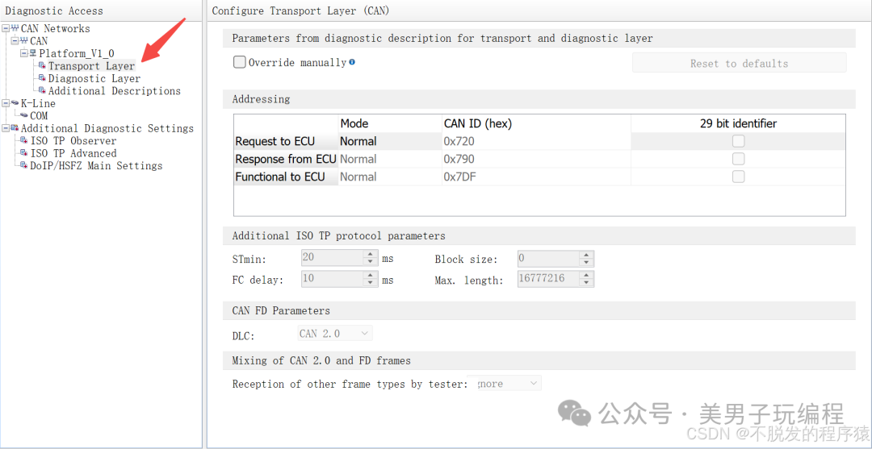
Task: Toggle 29 bit identifier for Functional to ECU
Action: [x=738, y=177]
